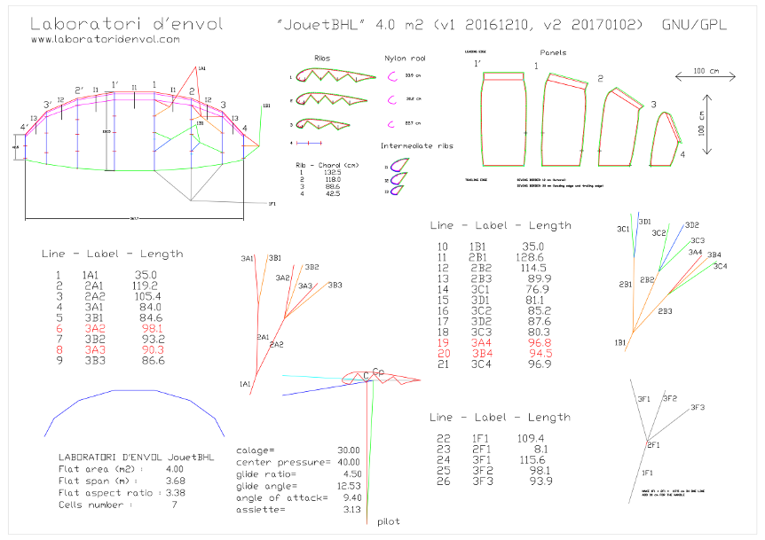
Task: Select length 93.2 of line 3B2
Action: coord(154,340)
